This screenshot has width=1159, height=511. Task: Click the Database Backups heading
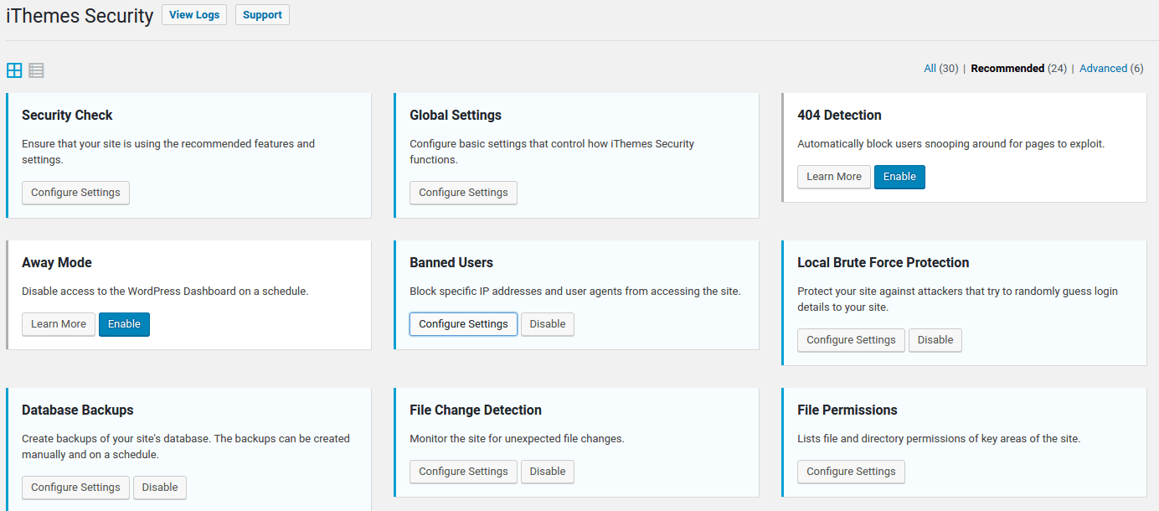[78, 410]
